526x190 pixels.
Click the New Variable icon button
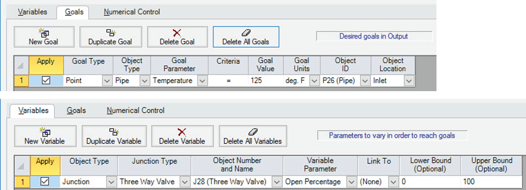(x=45, y=132)
